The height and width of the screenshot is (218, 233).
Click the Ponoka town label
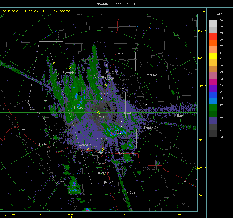(x=118, y=53)
